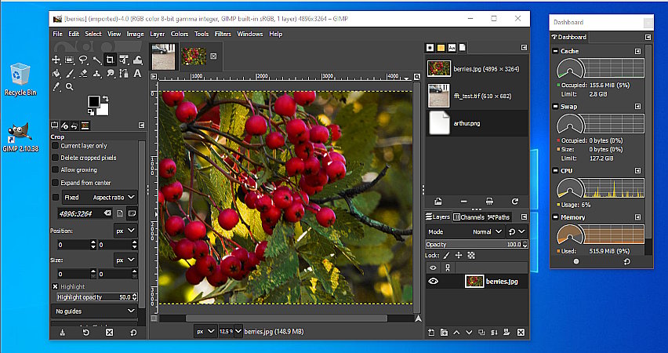The width and height of the screenshot is (668, 353).
Task: Select the Crop tool
Action: (x=110, y=60)
